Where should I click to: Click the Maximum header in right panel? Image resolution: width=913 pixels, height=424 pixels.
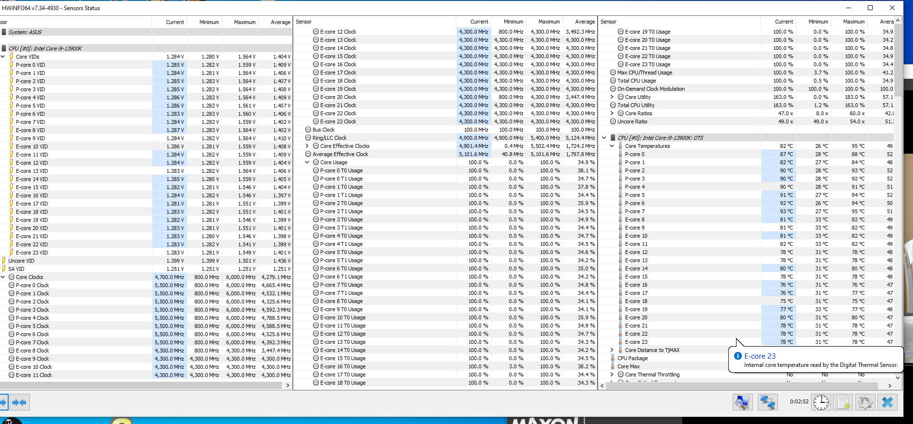(850, 22)
